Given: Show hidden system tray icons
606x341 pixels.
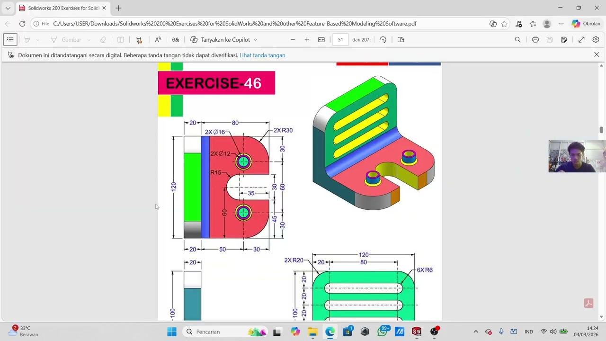Looking at the screenshot, I should (x=476, y=332).
